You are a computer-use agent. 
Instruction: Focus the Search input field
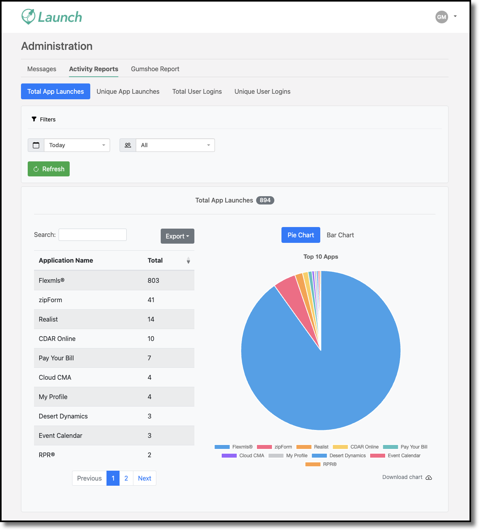(x=93, y=235)
